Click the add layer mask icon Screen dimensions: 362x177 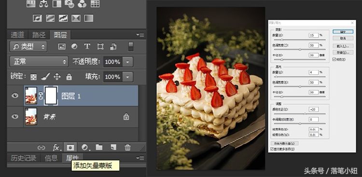pos(70,147)
